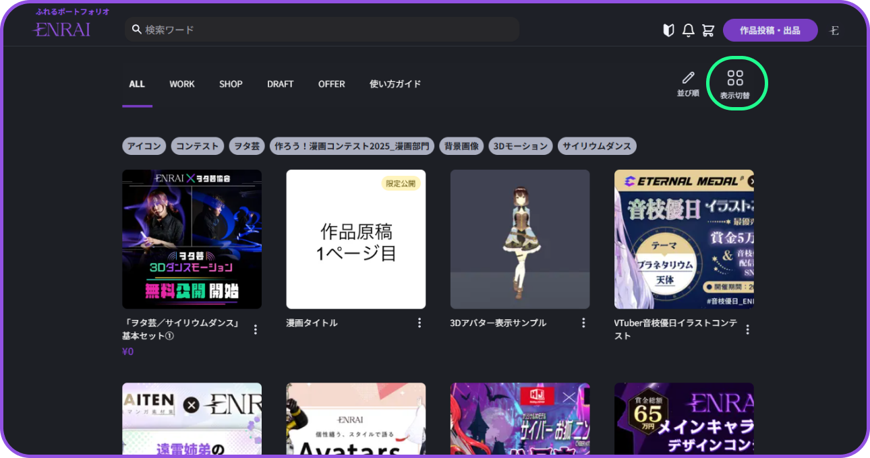Screen dimensions: 870x458
Task: Open the 3D avatar sample thumbnail
Action: [x=520, y=239]
